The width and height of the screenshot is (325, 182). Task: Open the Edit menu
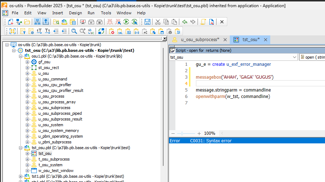28,13
